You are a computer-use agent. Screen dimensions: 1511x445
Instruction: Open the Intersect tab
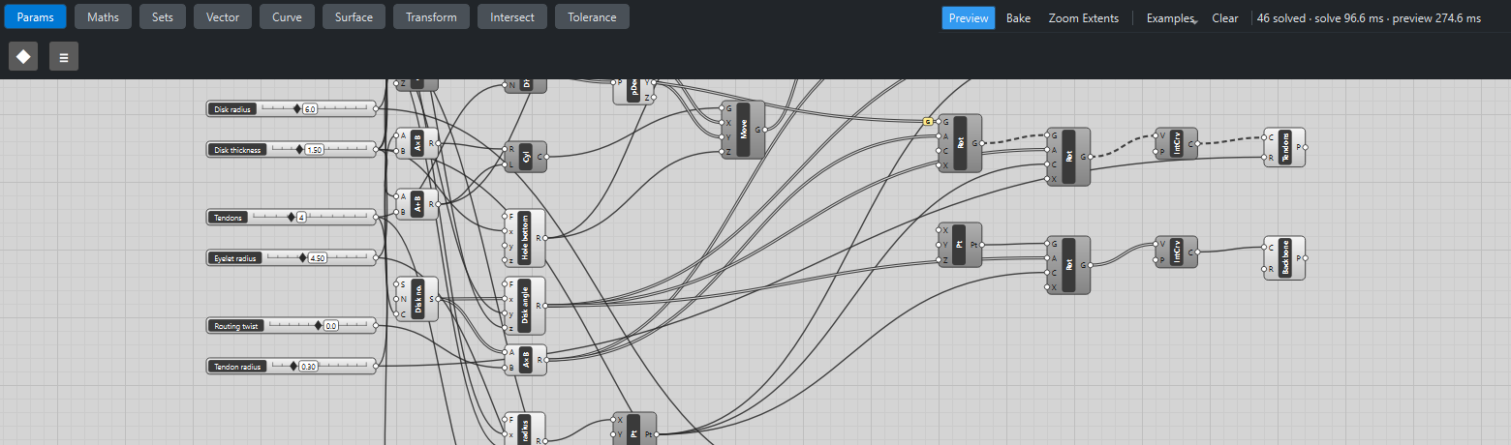pyautogui.click(x=512, y=16)
